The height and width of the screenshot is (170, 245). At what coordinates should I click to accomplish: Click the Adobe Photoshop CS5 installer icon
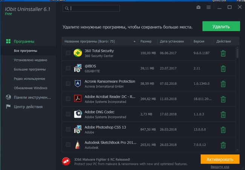point(78,129)
